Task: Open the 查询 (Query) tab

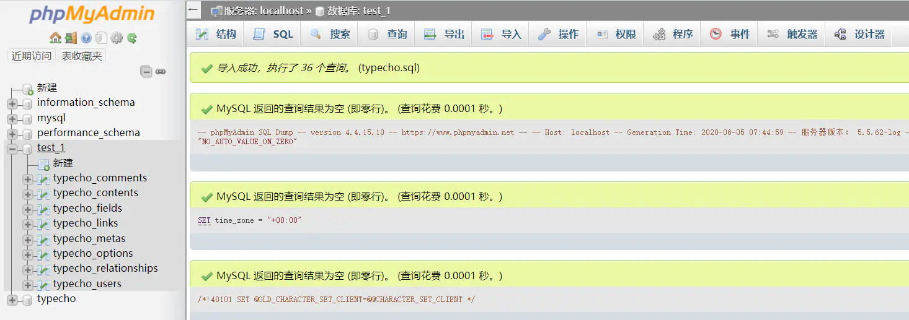Action: 387,34
